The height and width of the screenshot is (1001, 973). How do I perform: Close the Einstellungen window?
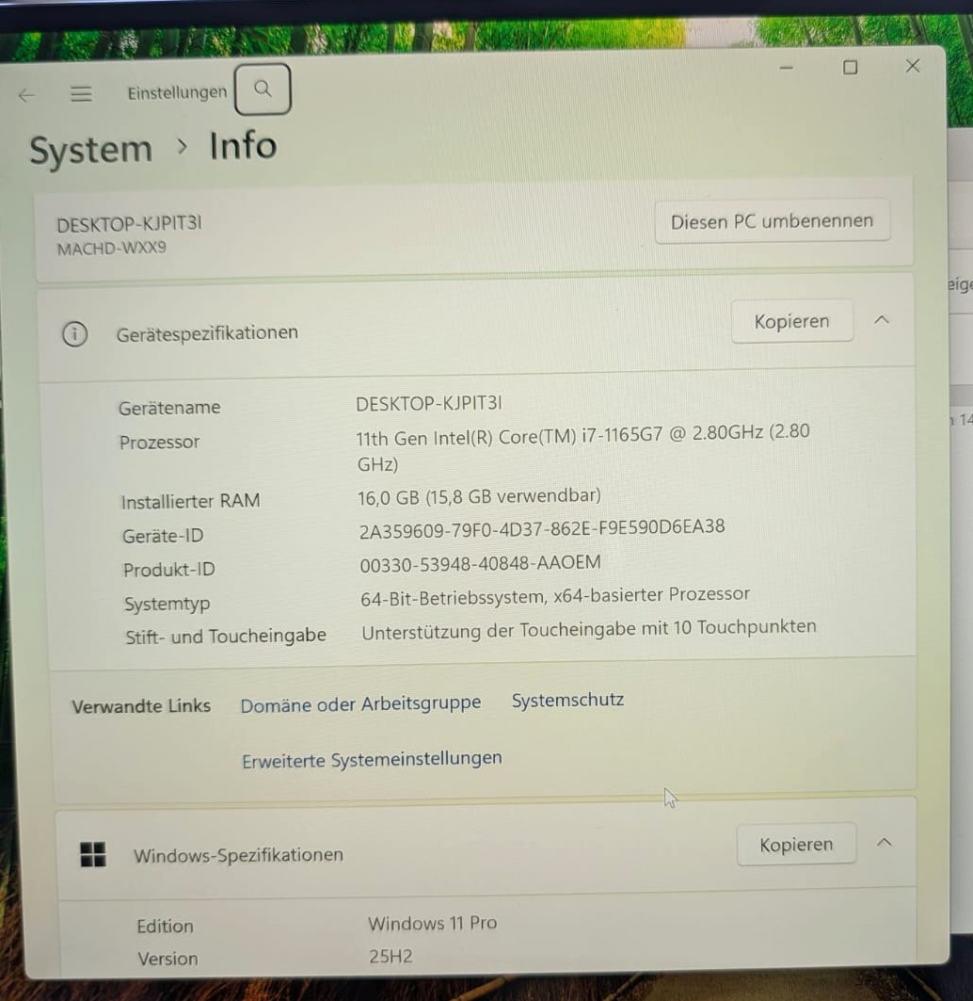pyautogui.click(x=913, y=66)
